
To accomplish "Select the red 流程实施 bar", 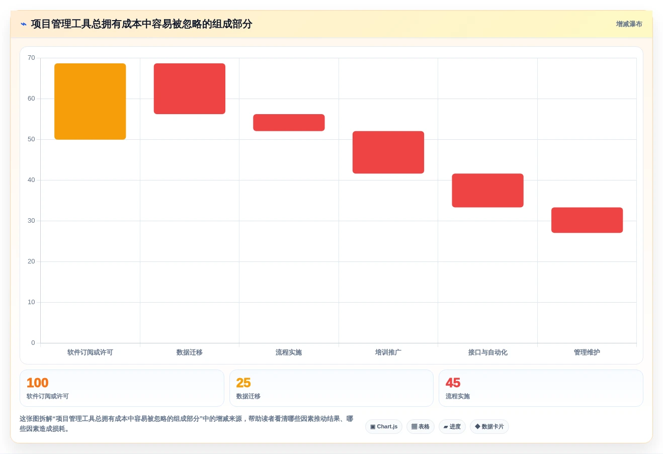I will pyautogui.click(x=289, y=123).
